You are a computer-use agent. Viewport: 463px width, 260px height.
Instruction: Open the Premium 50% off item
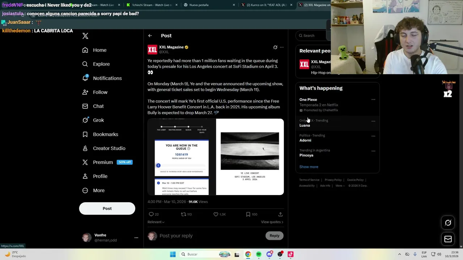pyautogui.click(x=107, y=162)
